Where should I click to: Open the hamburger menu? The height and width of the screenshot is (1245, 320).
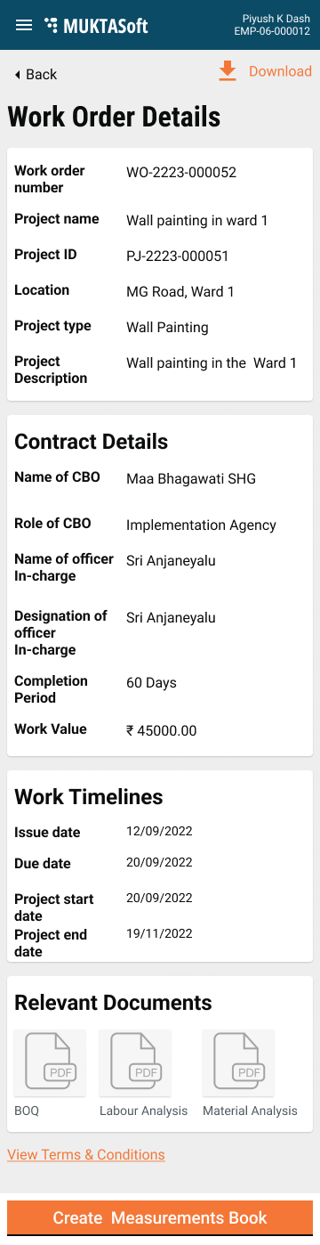[24, 25]
